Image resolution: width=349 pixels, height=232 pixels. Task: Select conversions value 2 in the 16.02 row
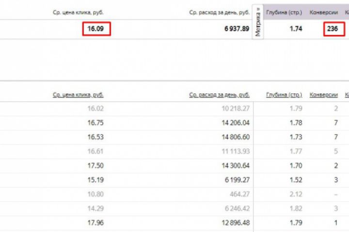coord(336,108)
